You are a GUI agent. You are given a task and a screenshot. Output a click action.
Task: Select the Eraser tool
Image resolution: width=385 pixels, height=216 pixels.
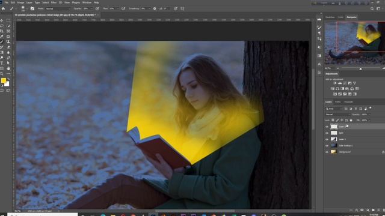pyautogui.click(x=8, y=47)
